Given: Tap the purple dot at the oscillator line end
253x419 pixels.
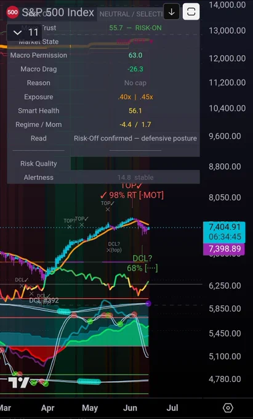Looking at the screenshot, I should [148, 303].
